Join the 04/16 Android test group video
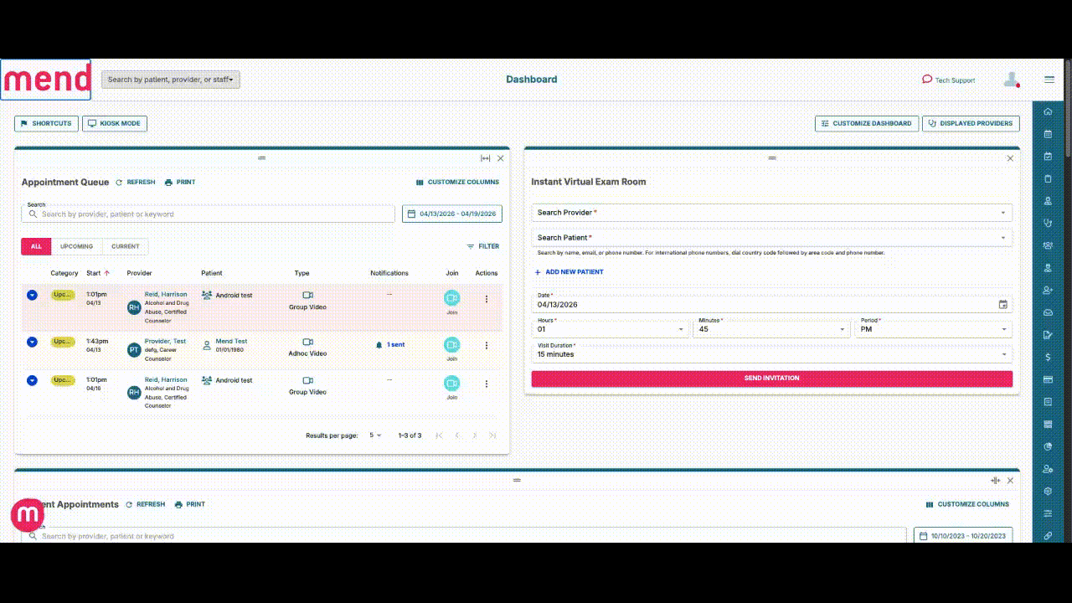 [x=452, y=384]
